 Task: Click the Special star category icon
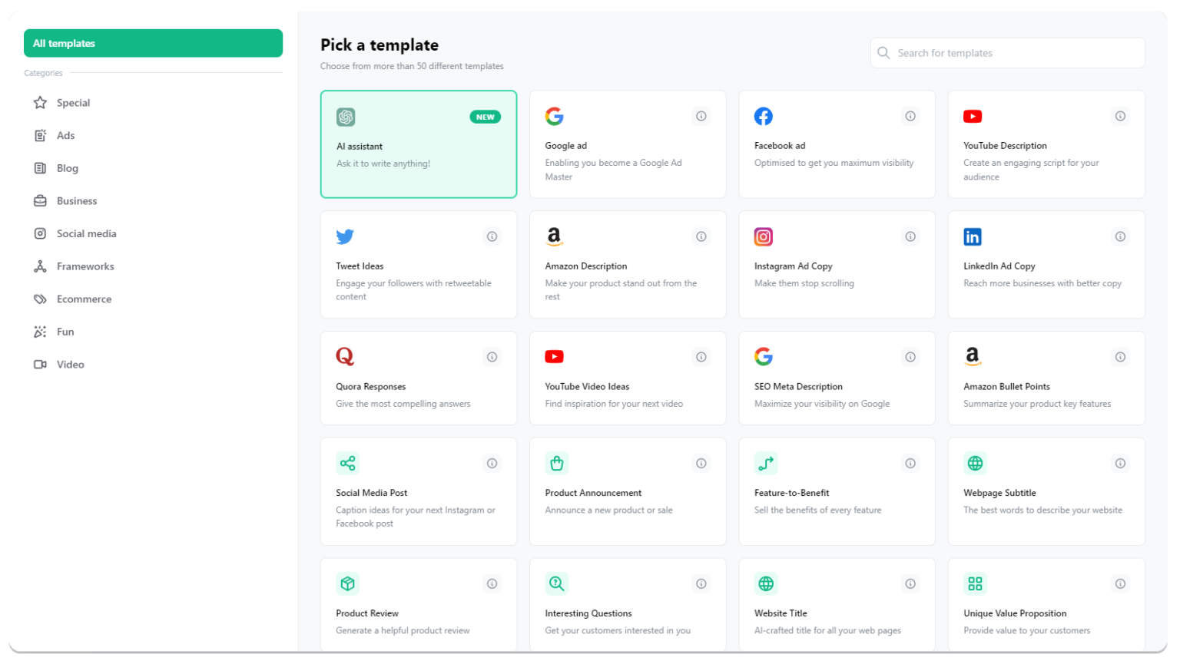point(40,102)
